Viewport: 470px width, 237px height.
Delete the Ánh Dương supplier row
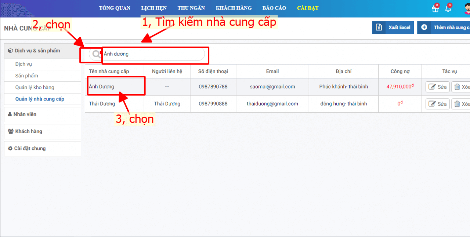(x=461, y=87)
